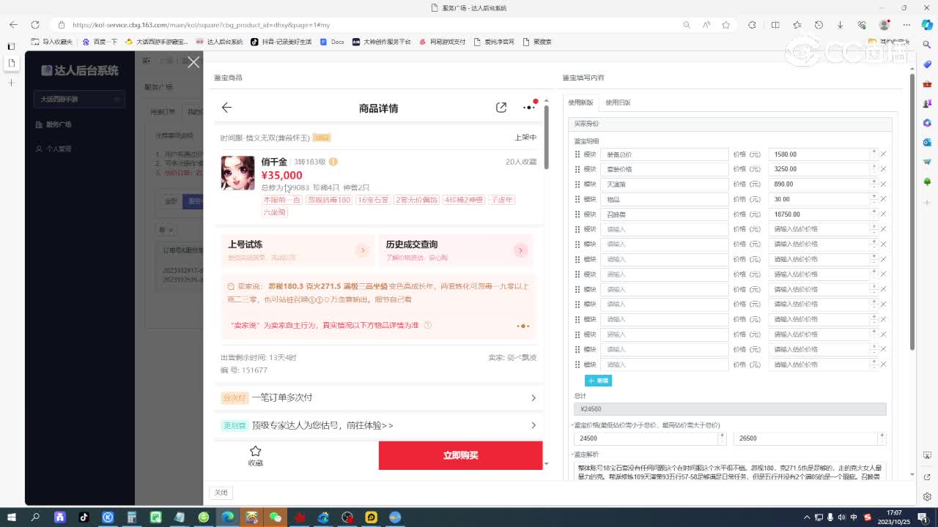Open the three-dot more menu with red dot
The width and height of the screenshot is (938, 527).
[x=529, y=108]
